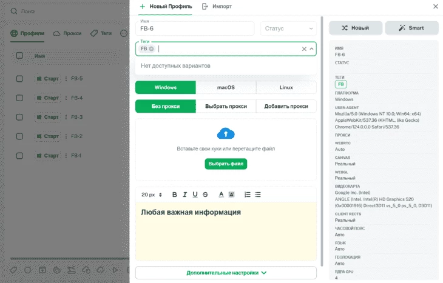Click the cloud sync icon in the bottom toolbar
The width and height of the screenshot is (443, 283).
pos(101,270)
